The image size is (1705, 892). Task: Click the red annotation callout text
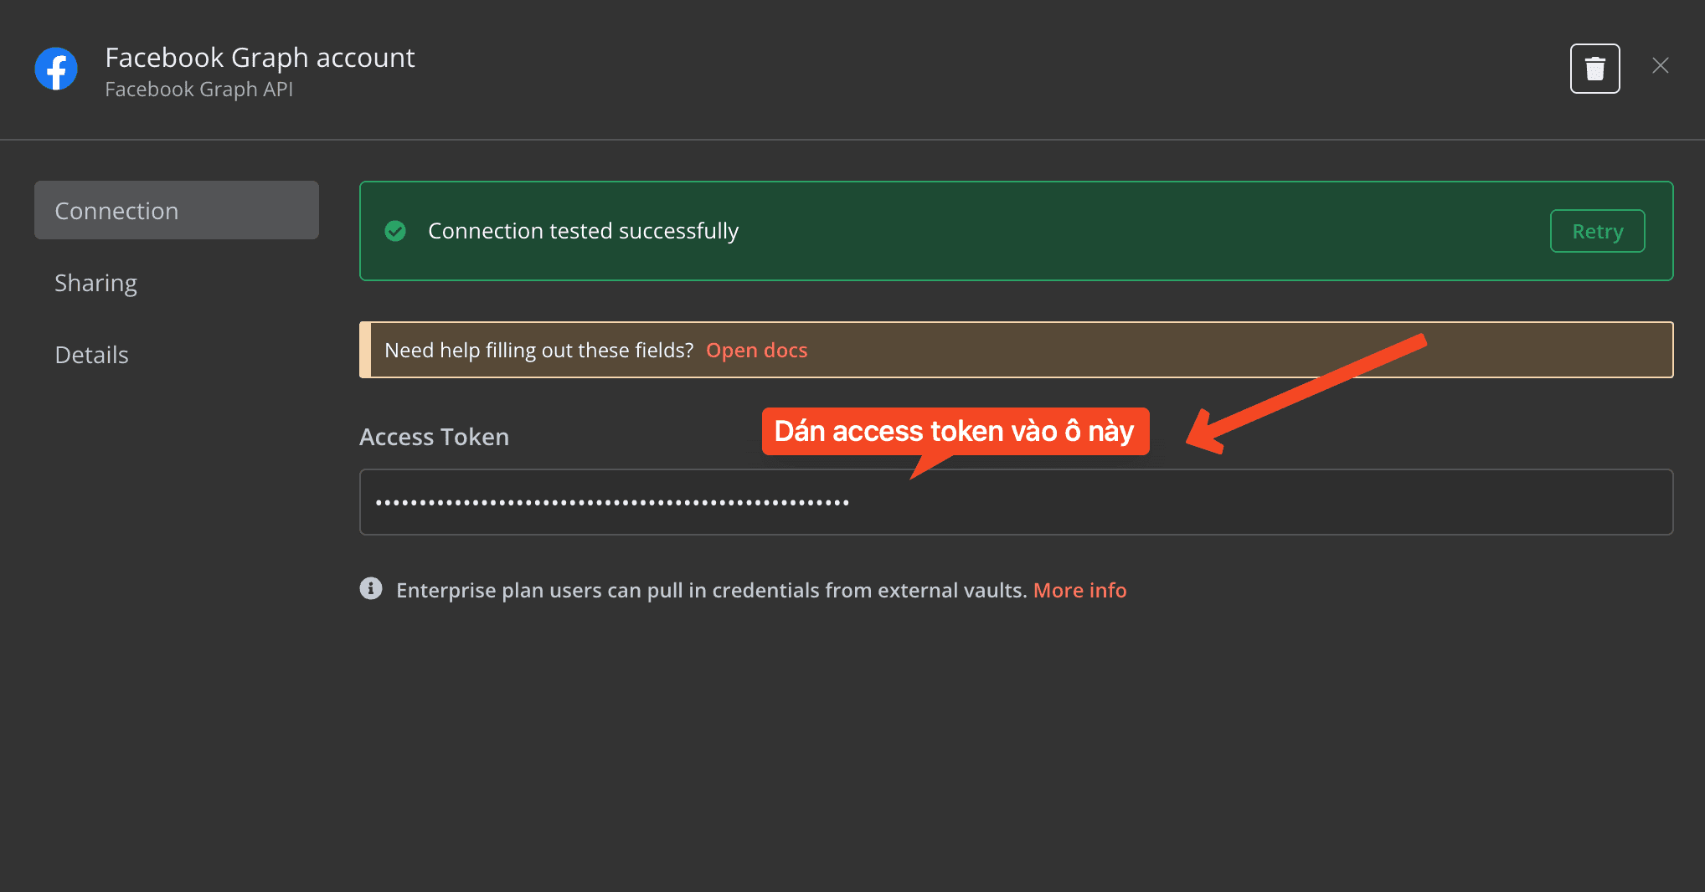pos(955,431)
